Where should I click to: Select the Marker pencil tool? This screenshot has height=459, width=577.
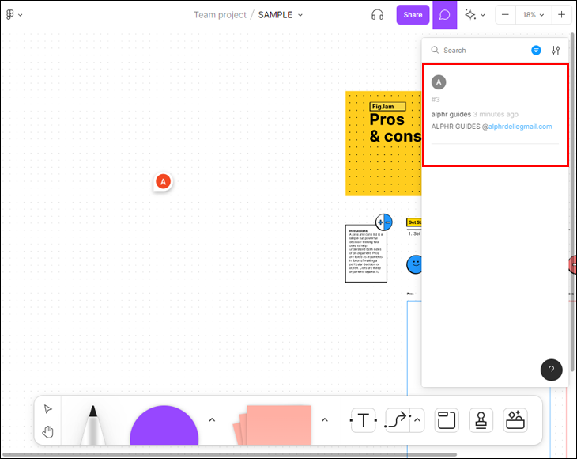pos(93,425)
